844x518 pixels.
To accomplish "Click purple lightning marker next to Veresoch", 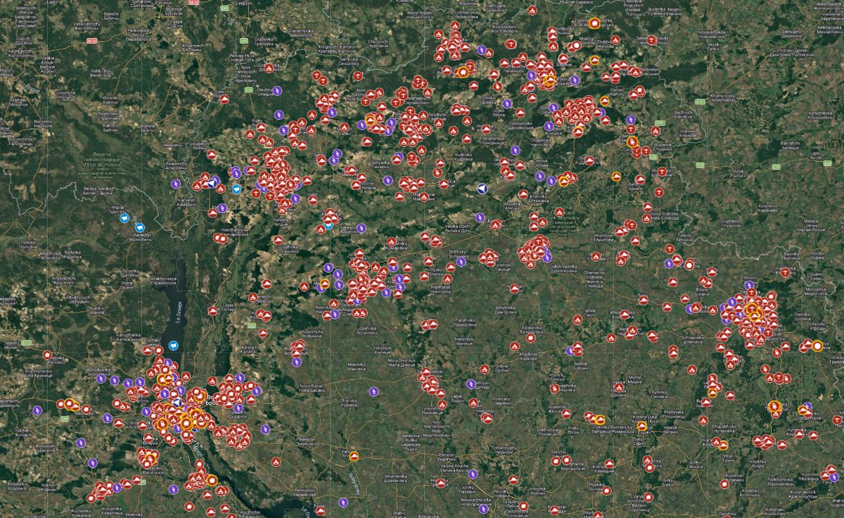I will [x=361, y=228].
